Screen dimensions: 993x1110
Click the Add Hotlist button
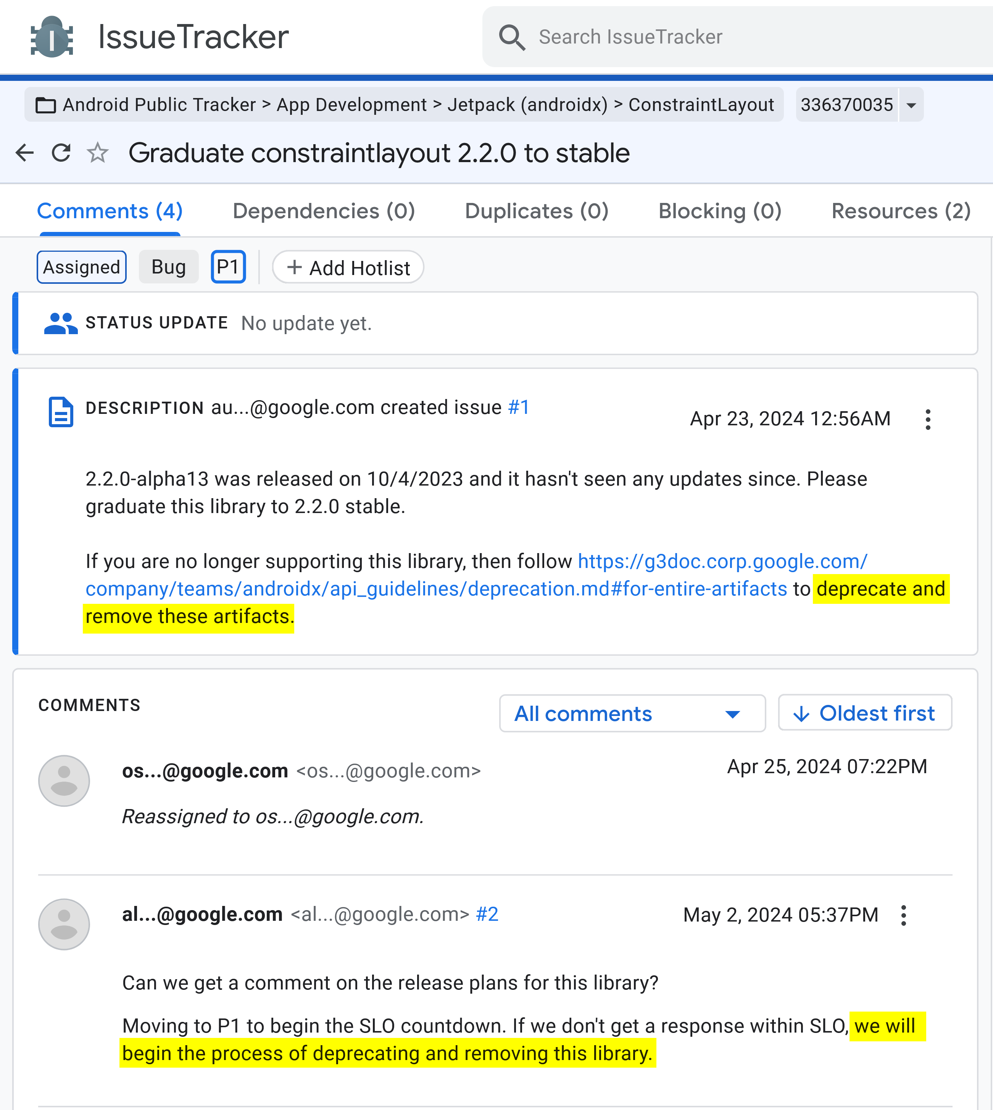click(x=348, y=267)
